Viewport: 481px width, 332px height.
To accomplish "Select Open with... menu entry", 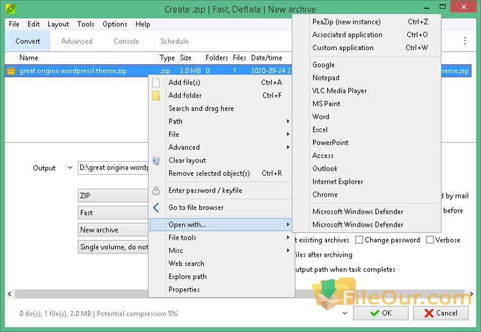I will click(221, 225).
